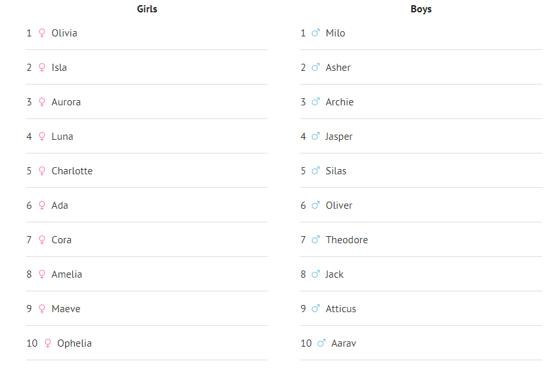Open the name Ada in Girls list
This screenshot has height=372, width=550.
pos(60,206)
